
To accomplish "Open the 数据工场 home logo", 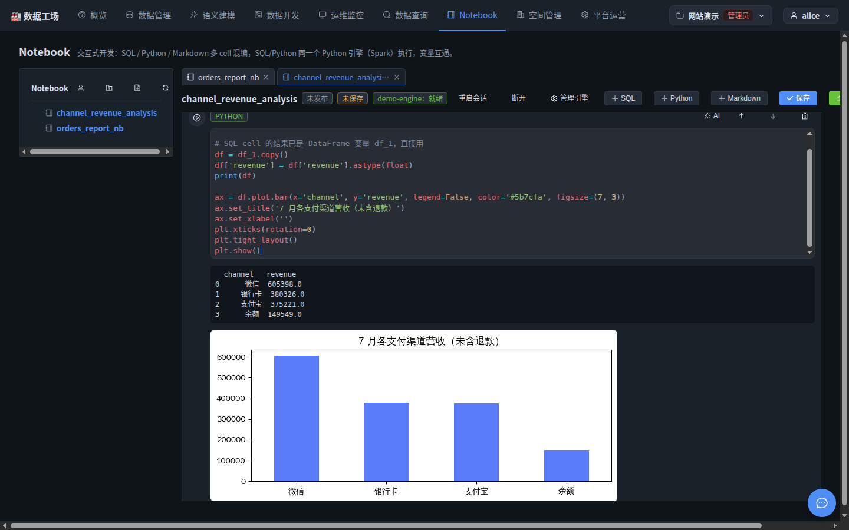I will pyautogui.click(x=35, y=16).
